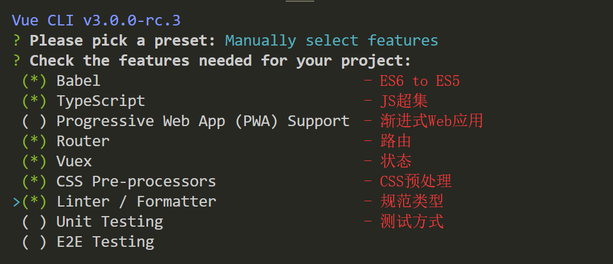613x264 pixels.
Task: Select the 'Manually select features' answer text
Action: pos(331,41)
